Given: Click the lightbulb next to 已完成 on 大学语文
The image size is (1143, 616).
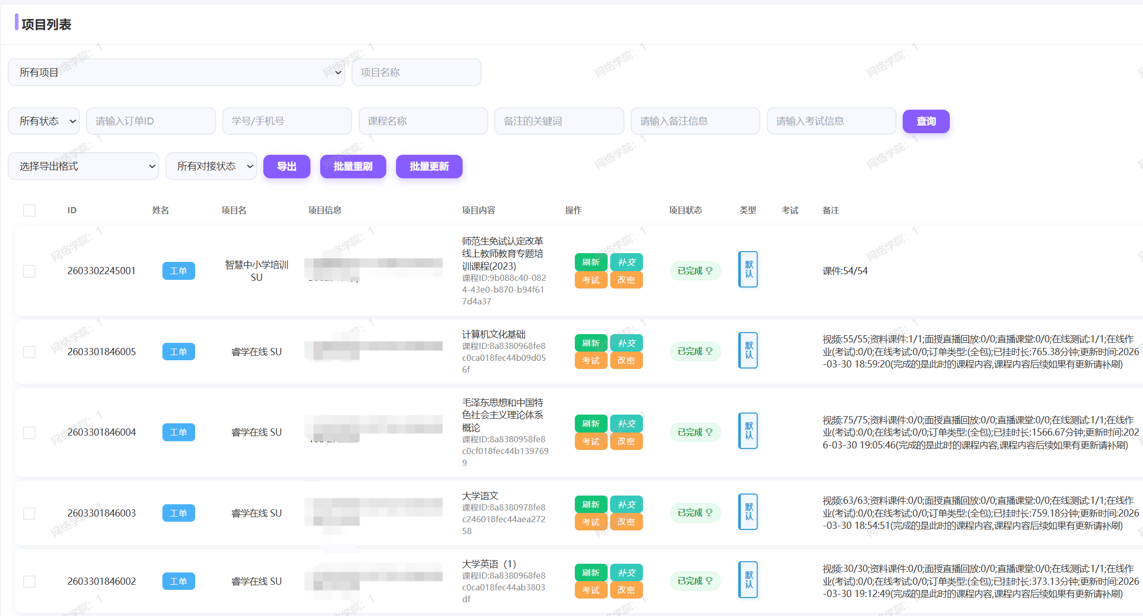Looking at the screenshot, I should click(x=709, y=512).
